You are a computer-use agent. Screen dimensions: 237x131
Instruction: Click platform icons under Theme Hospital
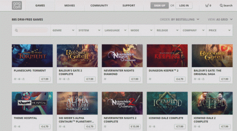point(17,127)
